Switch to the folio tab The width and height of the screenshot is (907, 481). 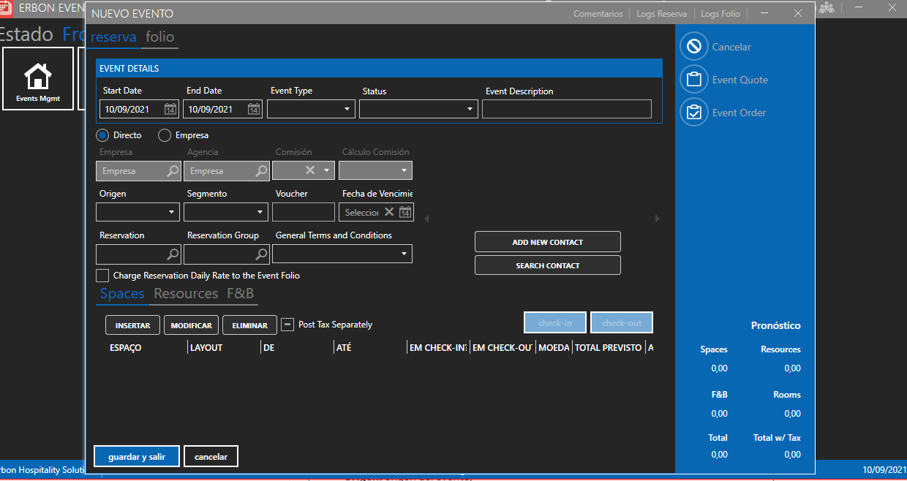[x=159, y=37]
